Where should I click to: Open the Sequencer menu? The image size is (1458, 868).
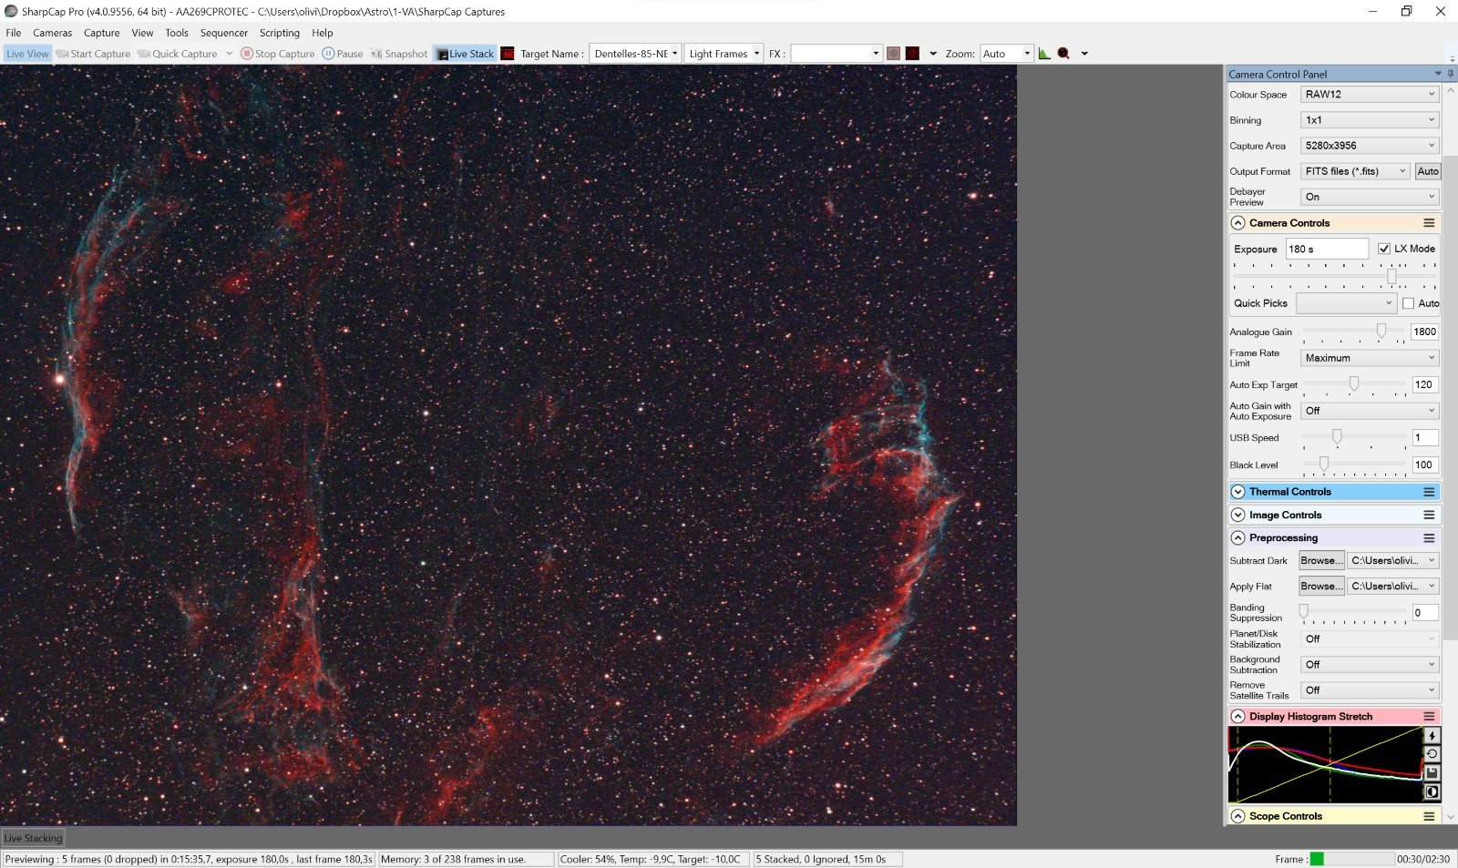[223, 33]
